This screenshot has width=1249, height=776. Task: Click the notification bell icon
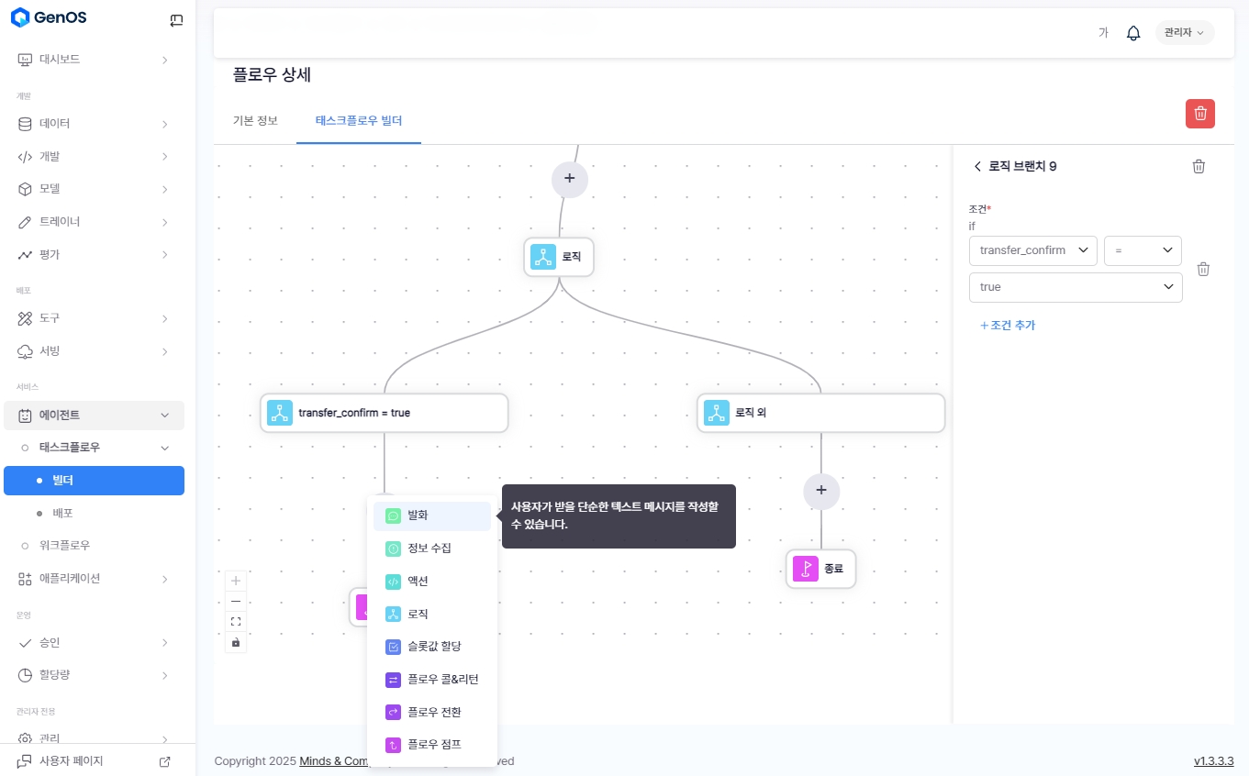tap(1133, 33)
